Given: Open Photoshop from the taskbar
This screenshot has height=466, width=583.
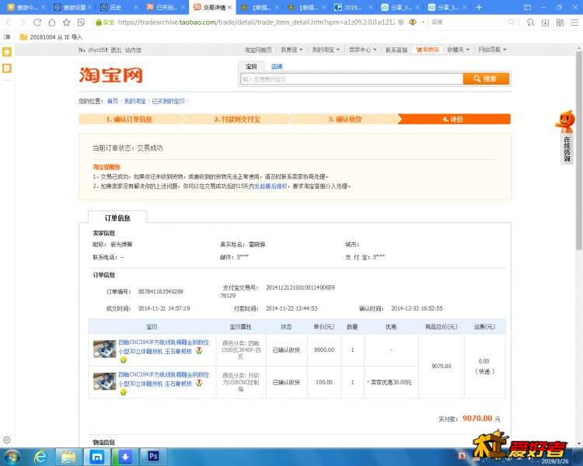Looking at the screenshot, I should coord(153,457).
